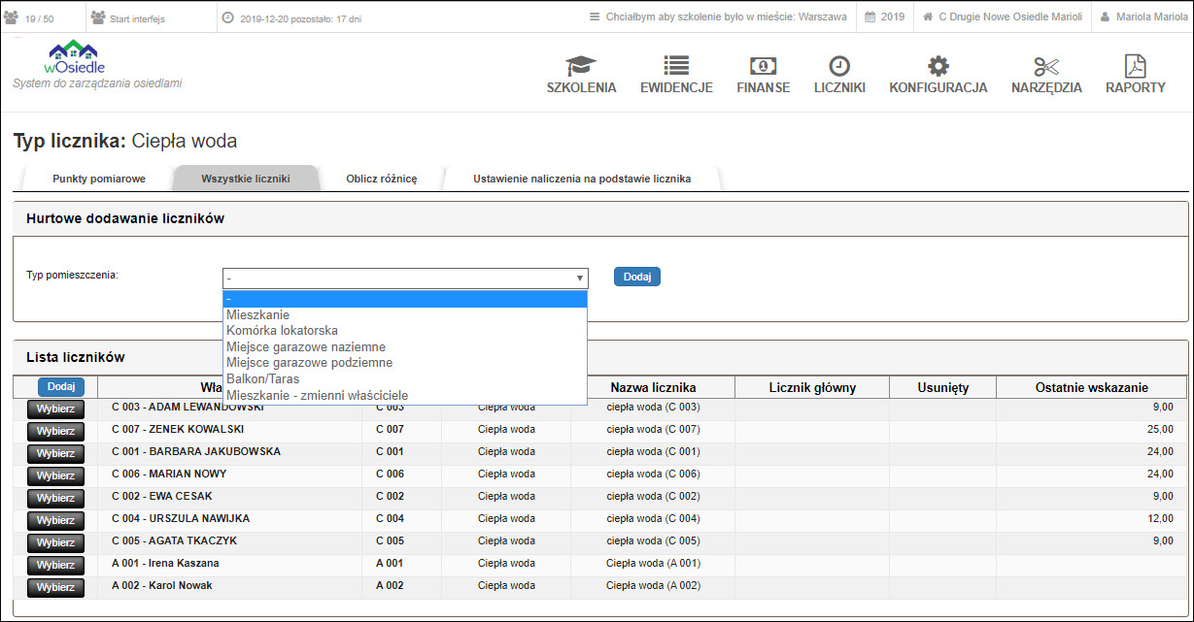Open Ustawienie naliczenia na podstawie licznika tab
Screen dimensions: 1194x622
582,179
